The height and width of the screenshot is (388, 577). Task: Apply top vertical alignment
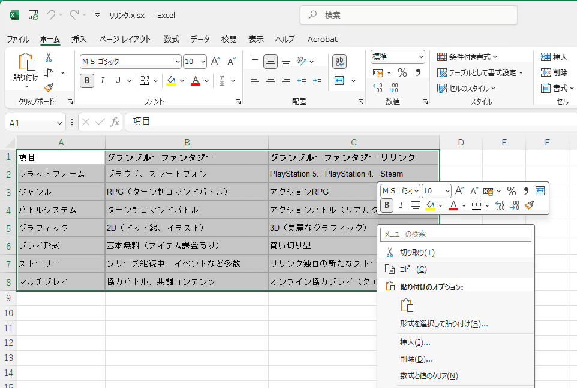pos(255,61)
